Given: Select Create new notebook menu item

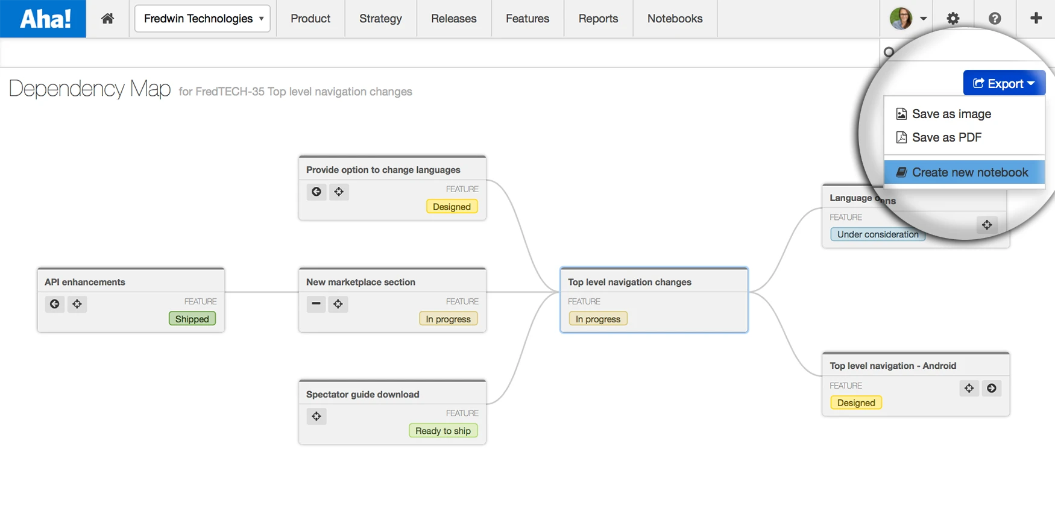Looking at the screenshot, I should click(969, 172).
